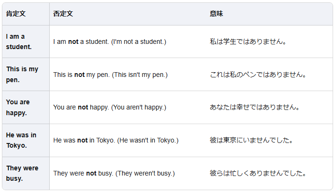This screenshot has height=193, width=335.
Task: Click the sentence 'He was not in Tokyo.'
Action: coord(84,140)
